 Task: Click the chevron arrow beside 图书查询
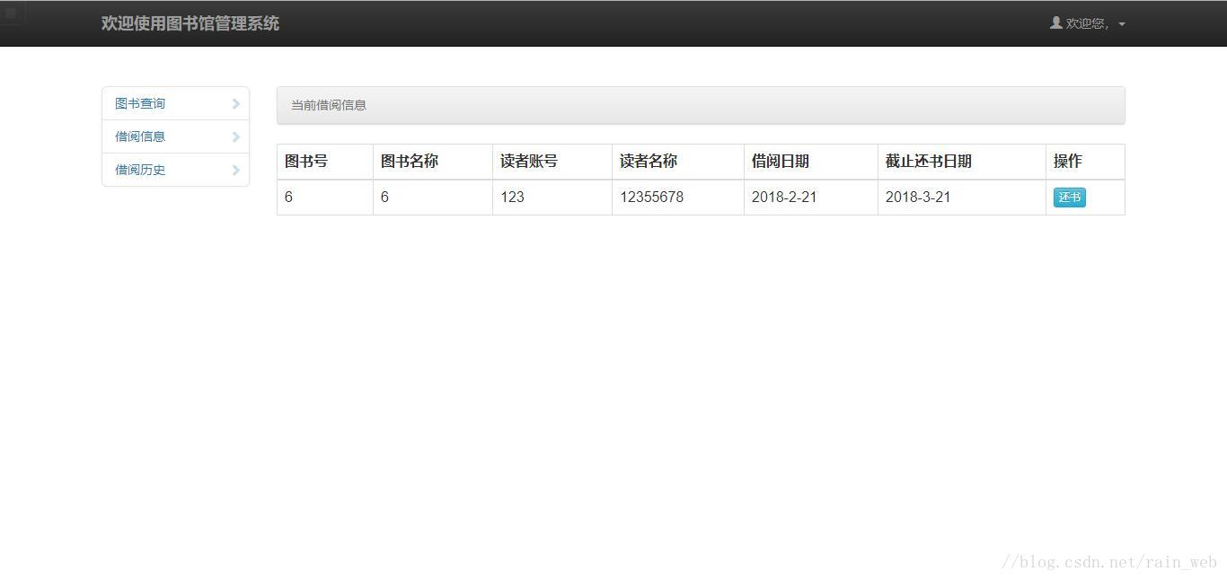(236, 103)
